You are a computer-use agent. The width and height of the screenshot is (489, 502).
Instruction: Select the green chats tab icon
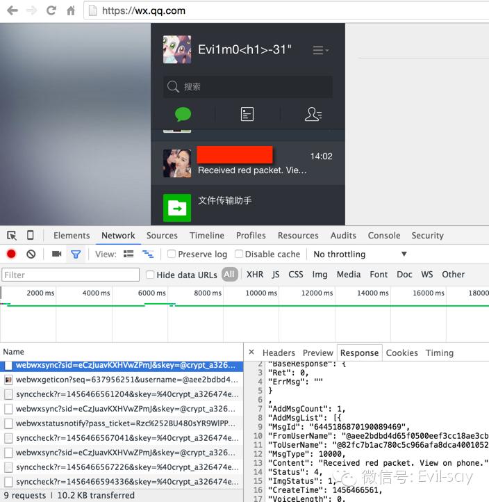click(183, 114)
